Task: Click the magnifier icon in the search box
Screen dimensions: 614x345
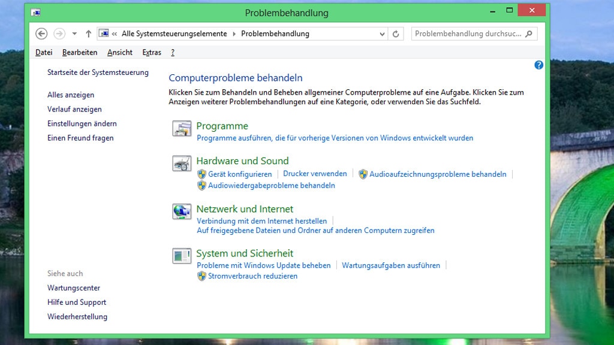Action: 528,34
